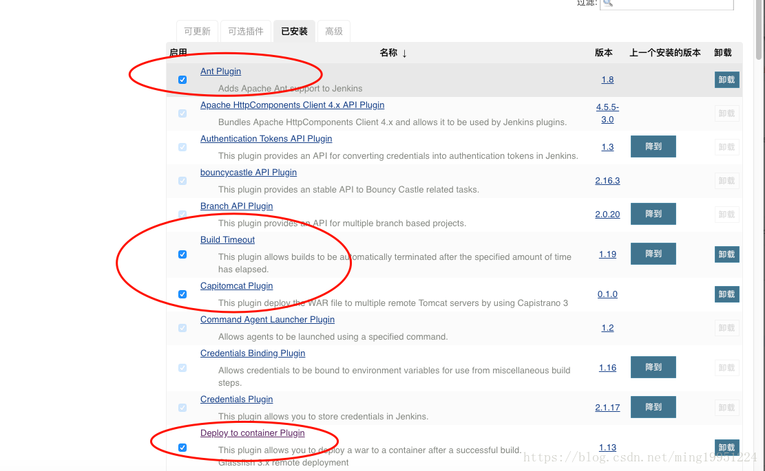Viewport: 765px width, 471px height.
Task: Open the Ant Plugin link
Action: [220, 72]
